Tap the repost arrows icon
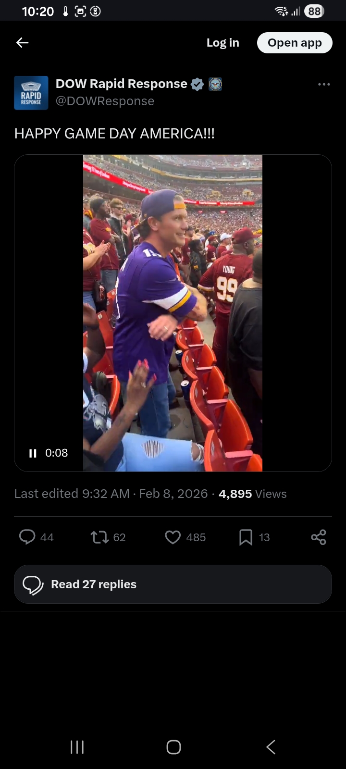This screenshot has width=346, height=769. (x=99, y=537)
